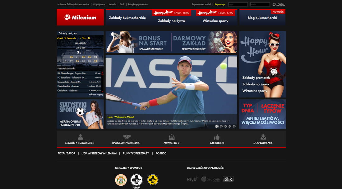Image resolution: width=342 pixels, height=189 pixels.
Task: Open Zakłady bukmacherskie main tab
Action: 127,18
